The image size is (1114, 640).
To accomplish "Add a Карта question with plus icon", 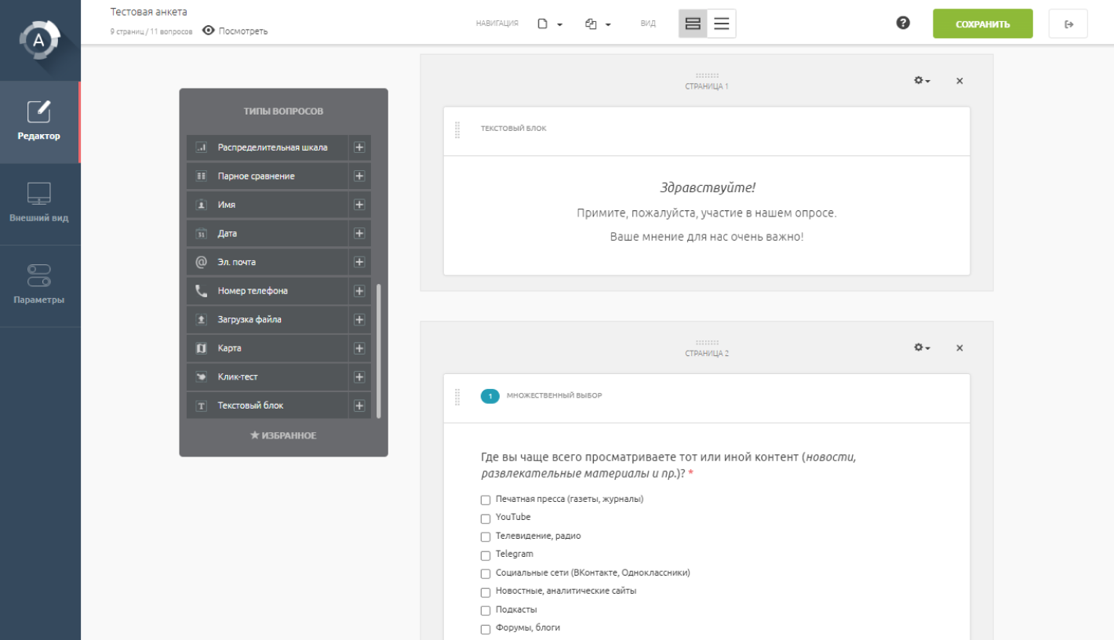I will pyautogui.click(x=359, y=348).
